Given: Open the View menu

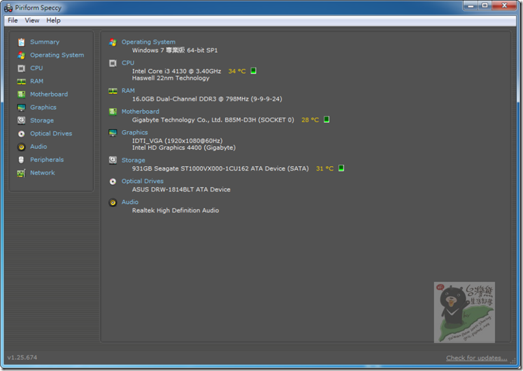Looking at the screenshot, I should pyautogui.click(x=32, y=20).
